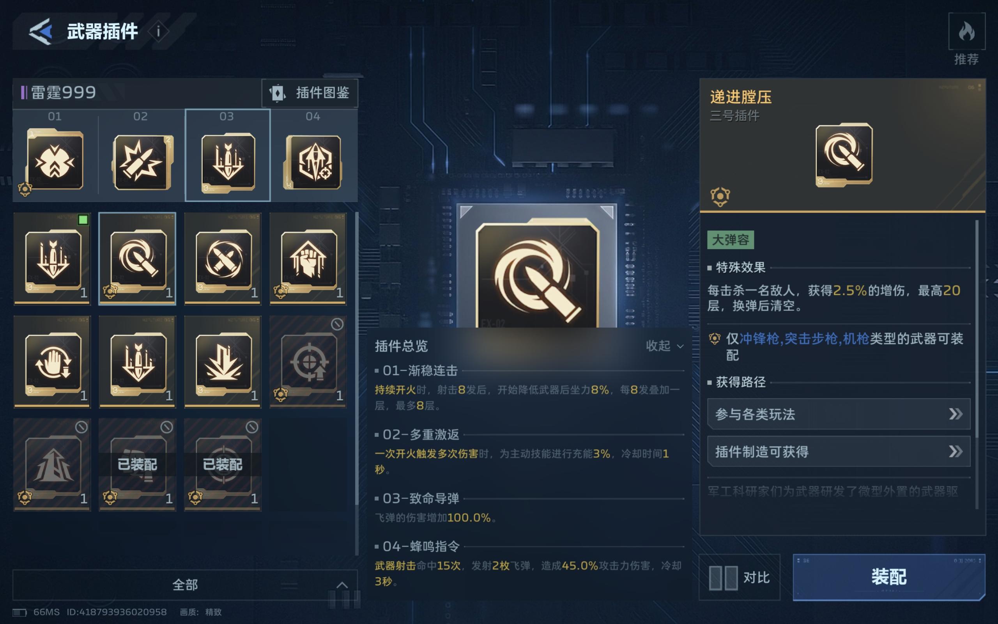Open the info icon beside 武器插件 title
The height and width of the screenshot is (624, 998).
point(158,31)
